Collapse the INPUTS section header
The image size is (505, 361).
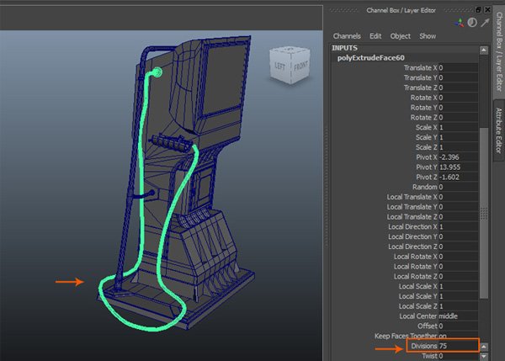(345, 47)
